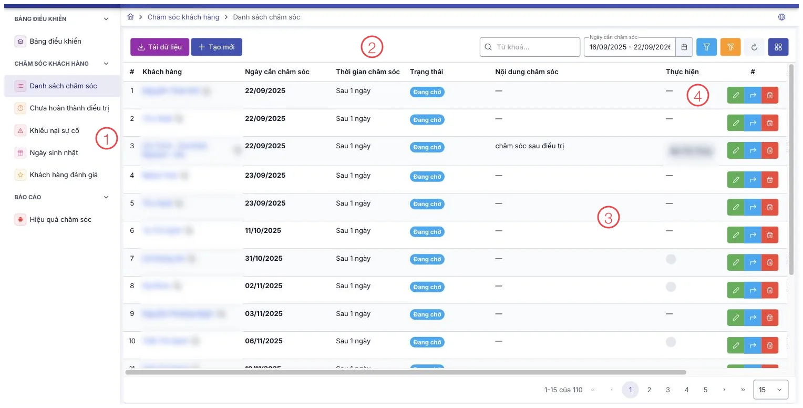Open the grid view options icon
Image resolution: width=803 pixels, height=408 pixels.
coord(778,47)
